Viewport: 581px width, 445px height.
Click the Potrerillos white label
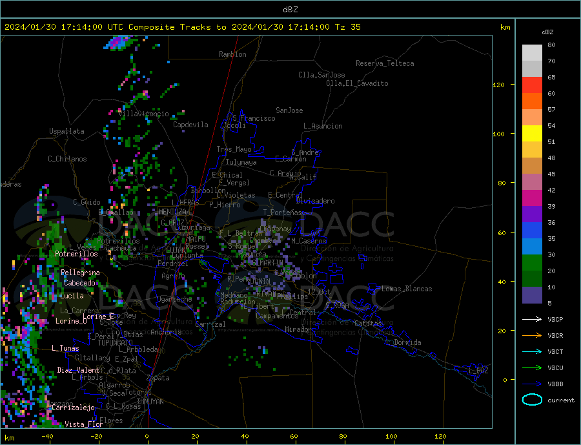[x=76, y=254]
